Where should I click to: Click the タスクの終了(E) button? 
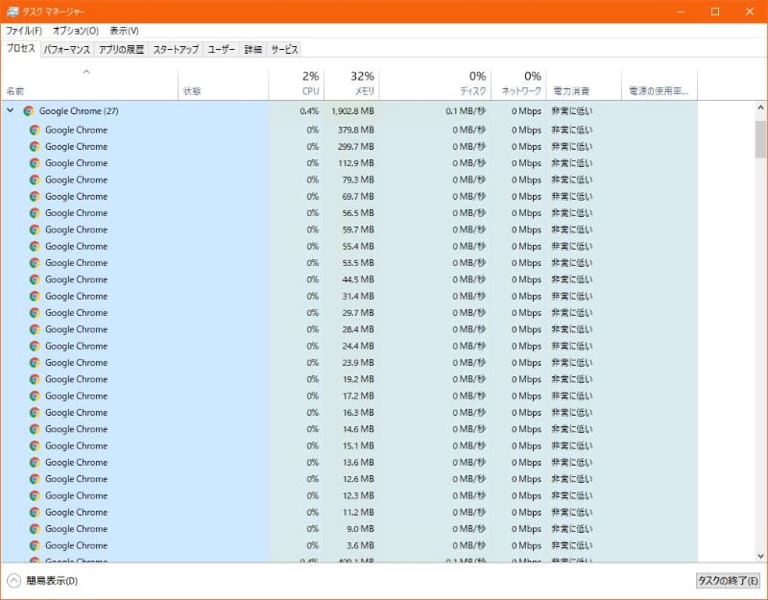pyautogui.click(x=728, y=581)
